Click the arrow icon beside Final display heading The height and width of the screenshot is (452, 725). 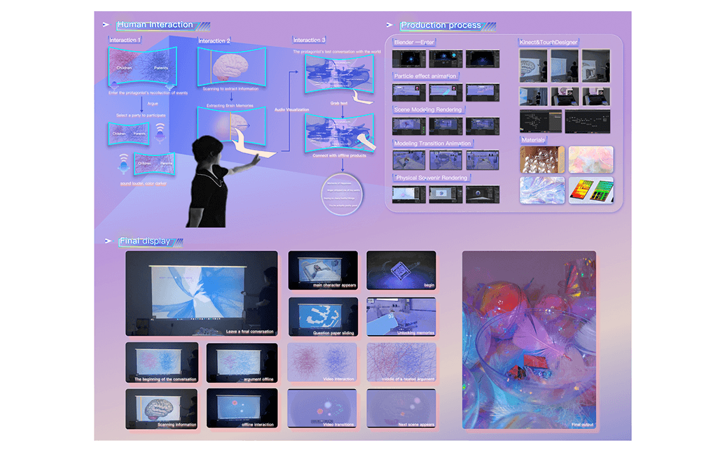[108, 241]
